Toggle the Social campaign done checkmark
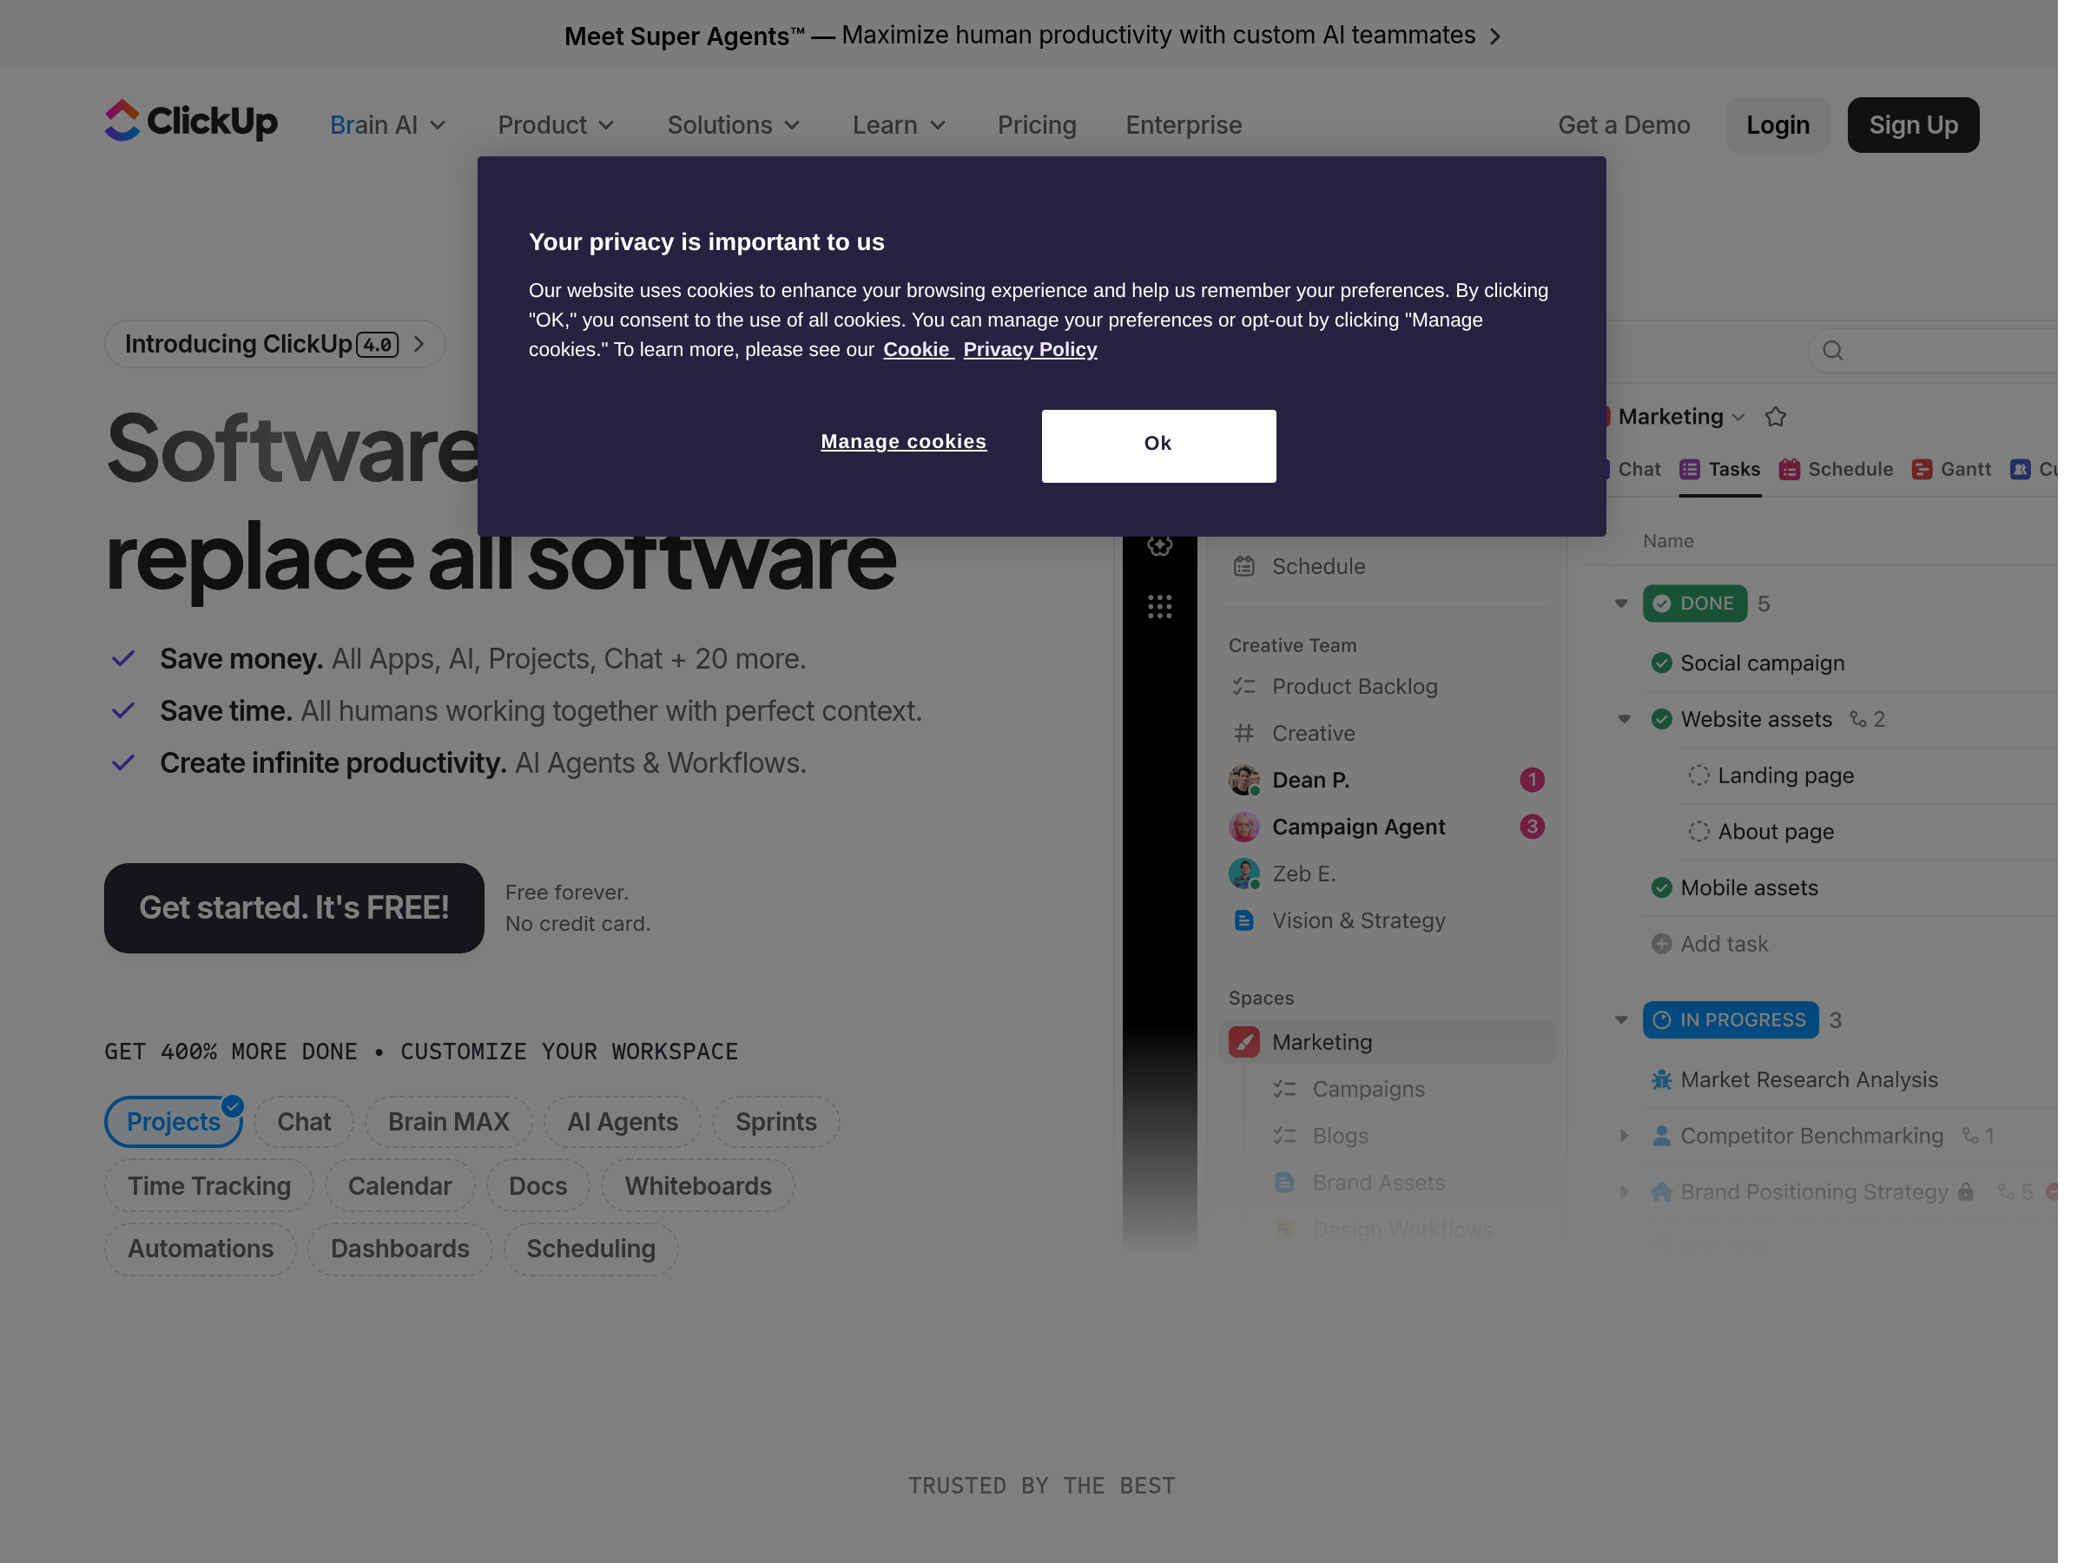The width and height of the screenshot is (2084, 1563). [x=1662, y=663]
